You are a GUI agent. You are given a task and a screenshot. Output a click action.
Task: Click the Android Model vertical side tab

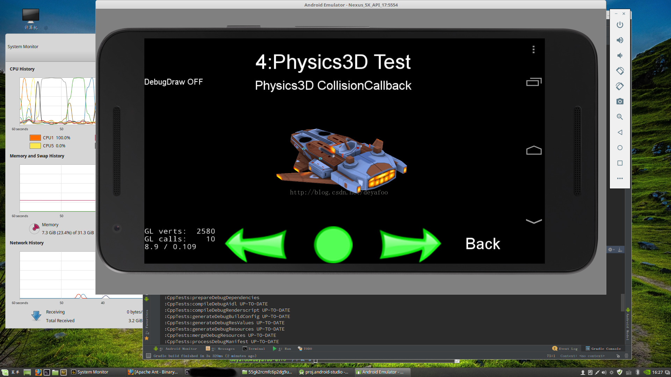coord(628,325)
